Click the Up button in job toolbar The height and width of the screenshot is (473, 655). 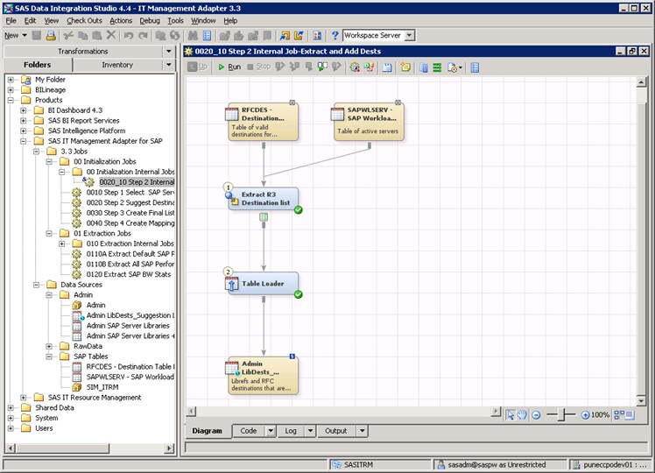coord(198,67)
